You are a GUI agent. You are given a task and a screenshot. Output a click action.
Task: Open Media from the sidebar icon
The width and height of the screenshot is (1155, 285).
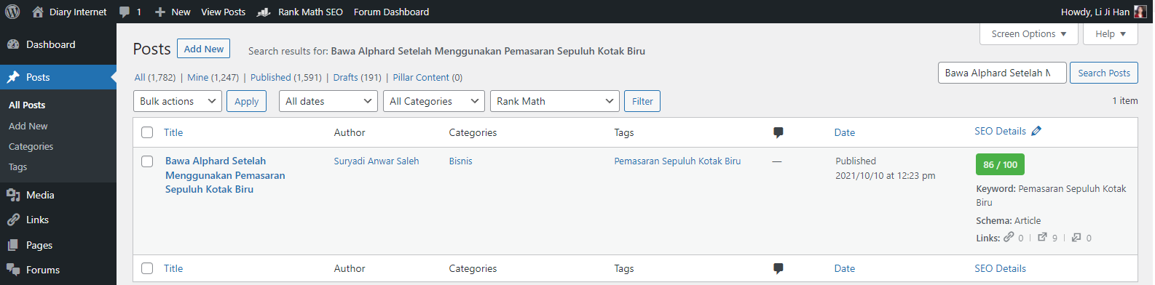click(x=13, y=195)
